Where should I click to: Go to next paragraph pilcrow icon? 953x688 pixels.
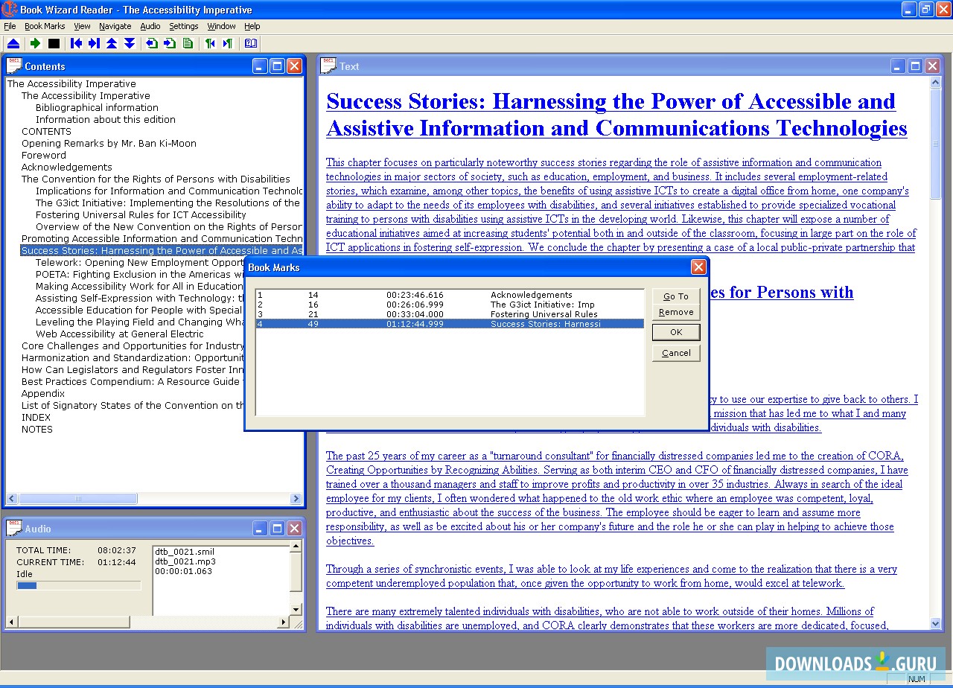click(228, 43)
